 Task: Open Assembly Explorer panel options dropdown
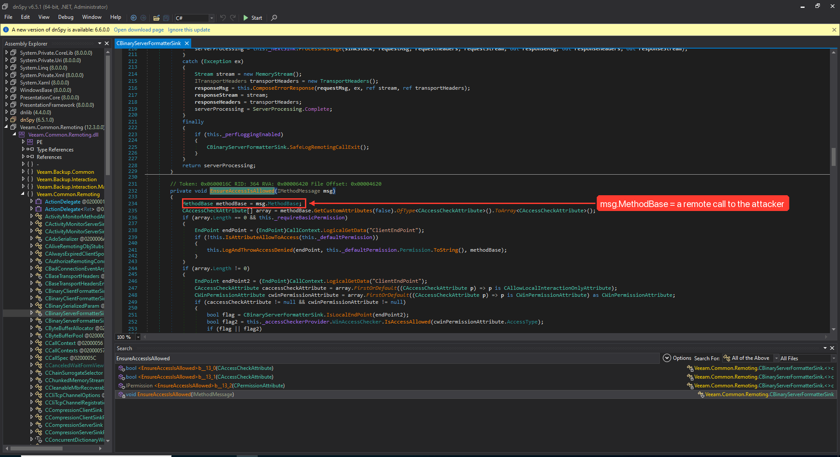(x=100, y=43)
